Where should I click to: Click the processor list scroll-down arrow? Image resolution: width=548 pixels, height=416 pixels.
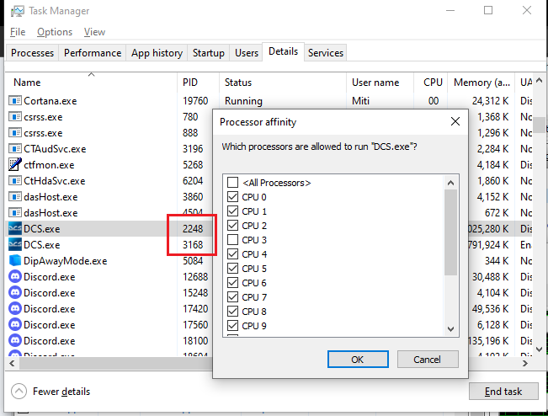click(450, 329)
